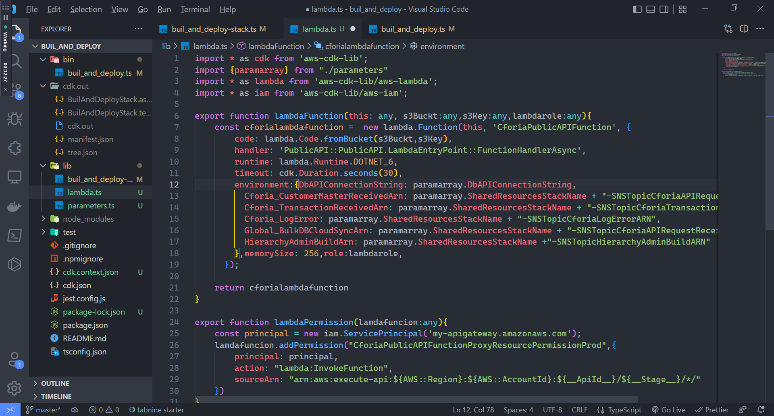
Task: Click environment breadcrumb
Action: pyautogui.click(x=437, y=46)
